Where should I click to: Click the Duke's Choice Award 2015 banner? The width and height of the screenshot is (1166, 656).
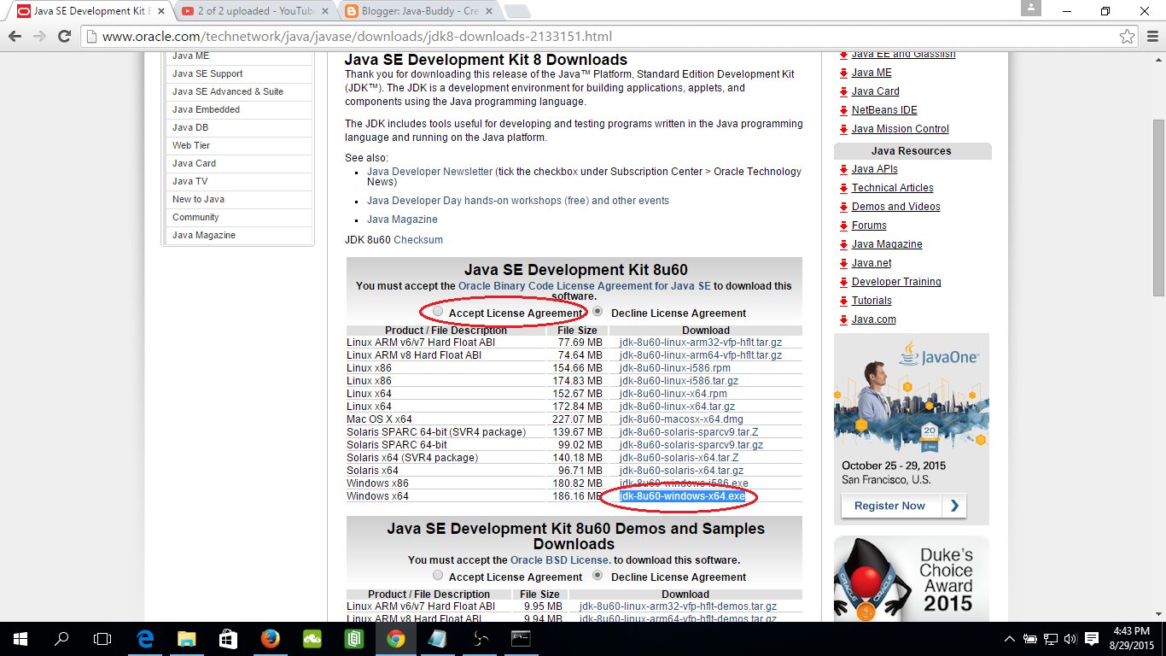coord(912,579)
